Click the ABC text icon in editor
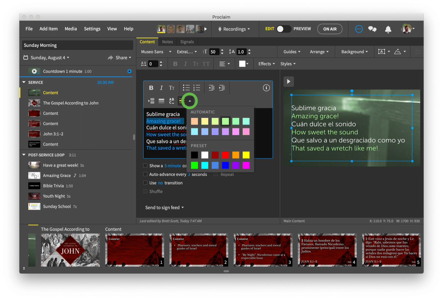 [172, 101]
